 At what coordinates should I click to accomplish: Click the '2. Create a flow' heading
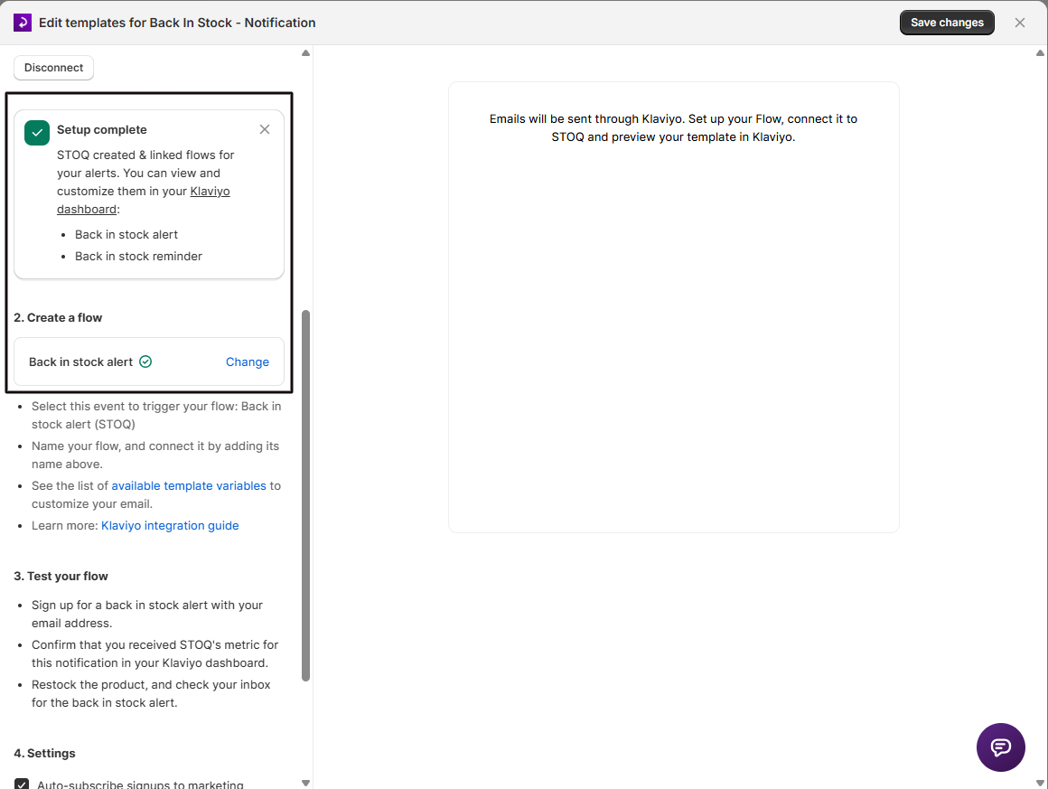point(58,317)
